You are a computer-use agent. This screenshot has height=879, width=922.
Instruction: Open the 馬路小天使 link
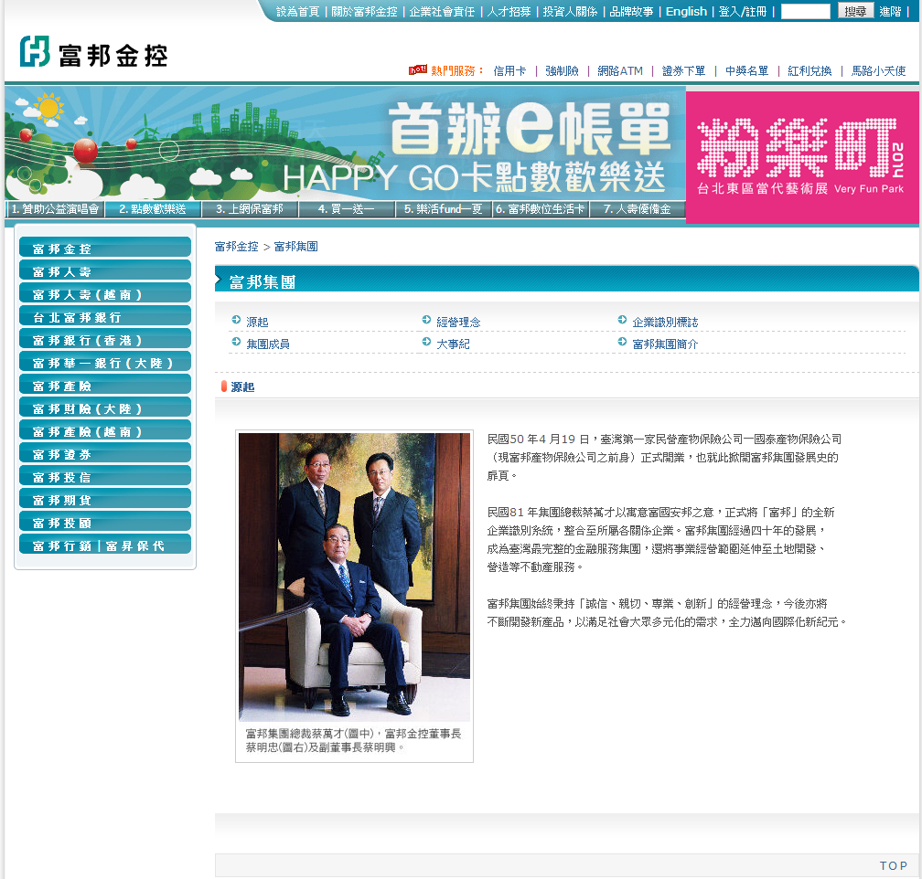(x=878, y=71)
